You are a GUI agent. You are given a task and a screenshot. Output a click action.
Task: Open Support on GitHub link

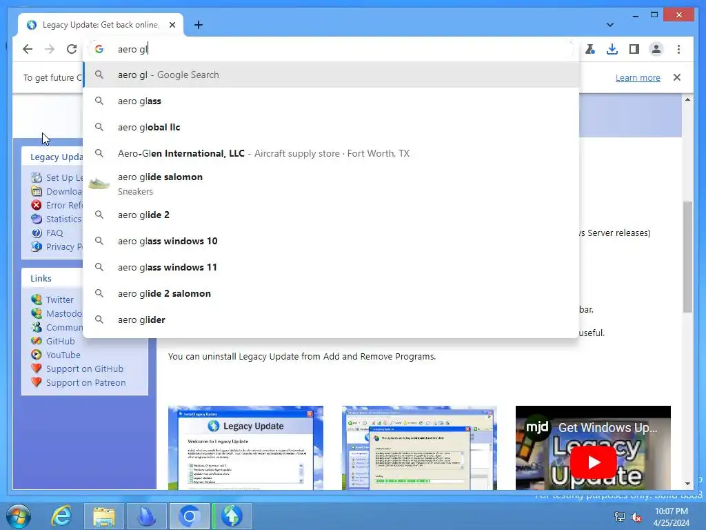(x=85, y=369)
